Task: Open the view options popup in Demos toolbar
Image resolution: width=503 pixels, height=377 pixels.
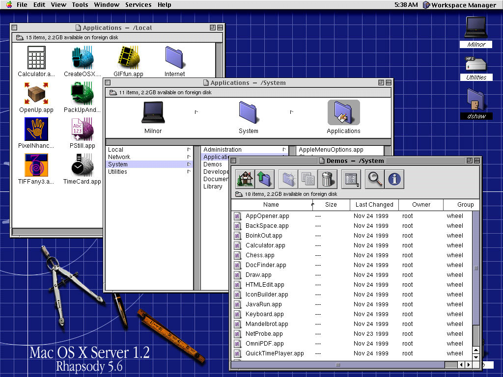Action: coord(351,179)
